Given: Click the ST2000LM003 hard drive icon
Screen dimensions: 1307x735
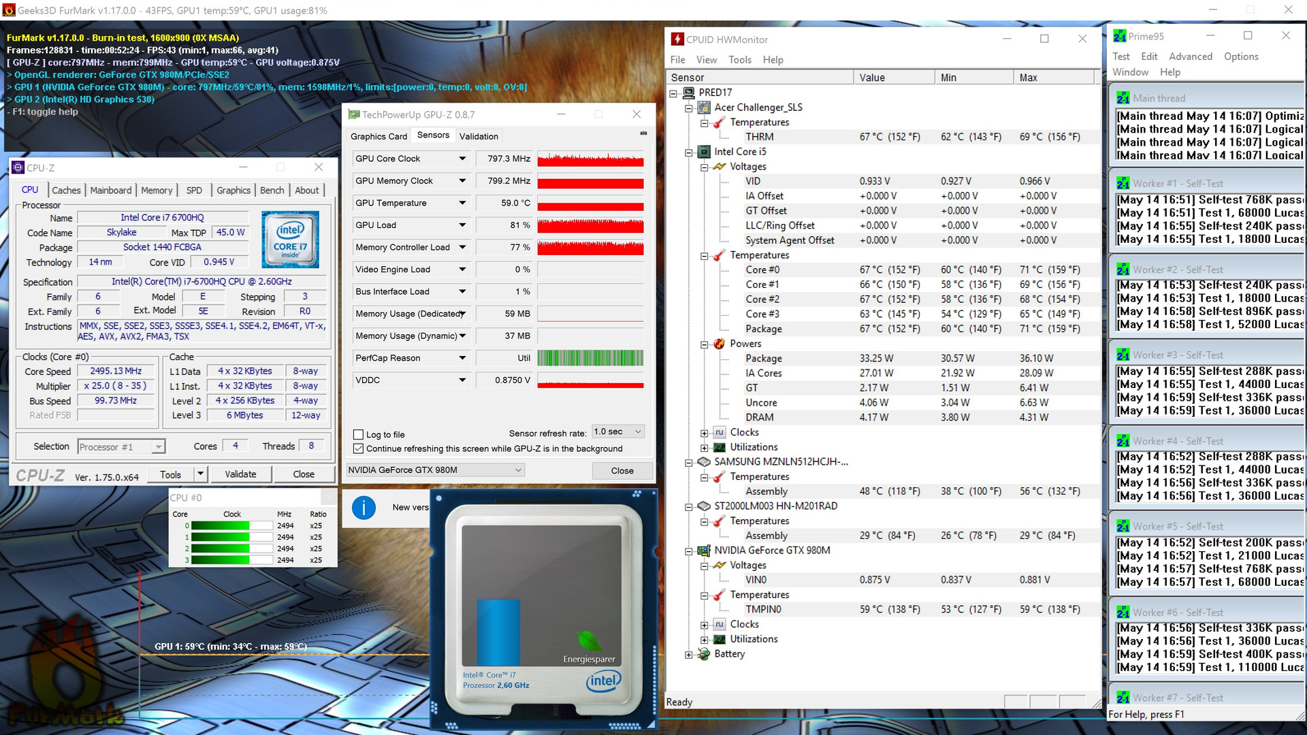Looking at the screenshot, I should [704, 506].
